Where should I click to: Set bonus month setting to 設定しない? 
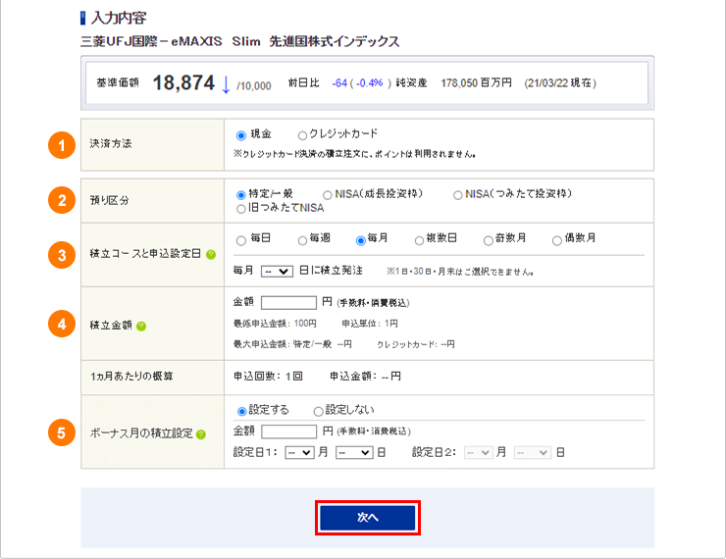point(318,410)
